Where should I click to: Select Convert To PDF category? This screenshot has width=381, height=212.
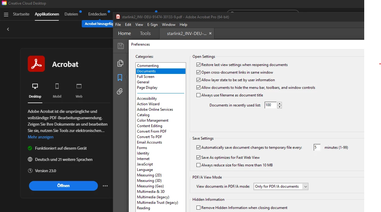coord(161,137)
